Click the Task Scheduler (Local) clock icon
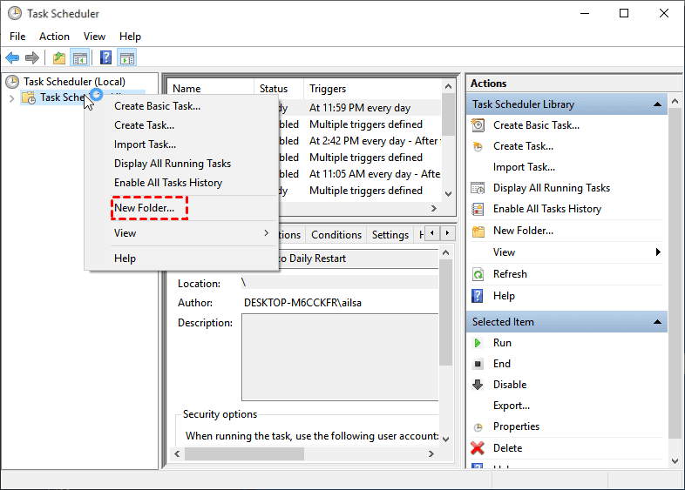 (12, 82)
